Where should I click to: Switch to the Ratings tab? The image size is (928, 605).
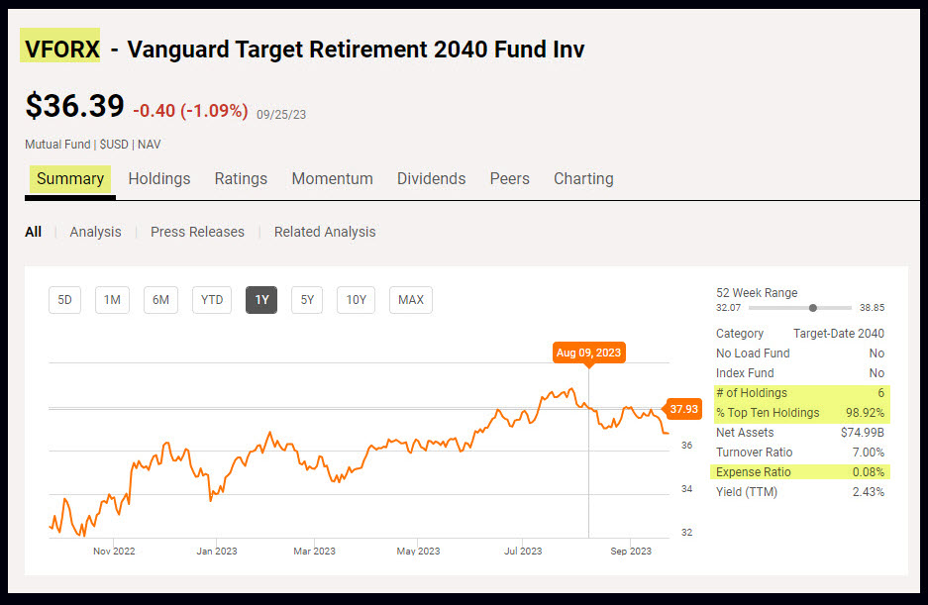pos(241,179)
